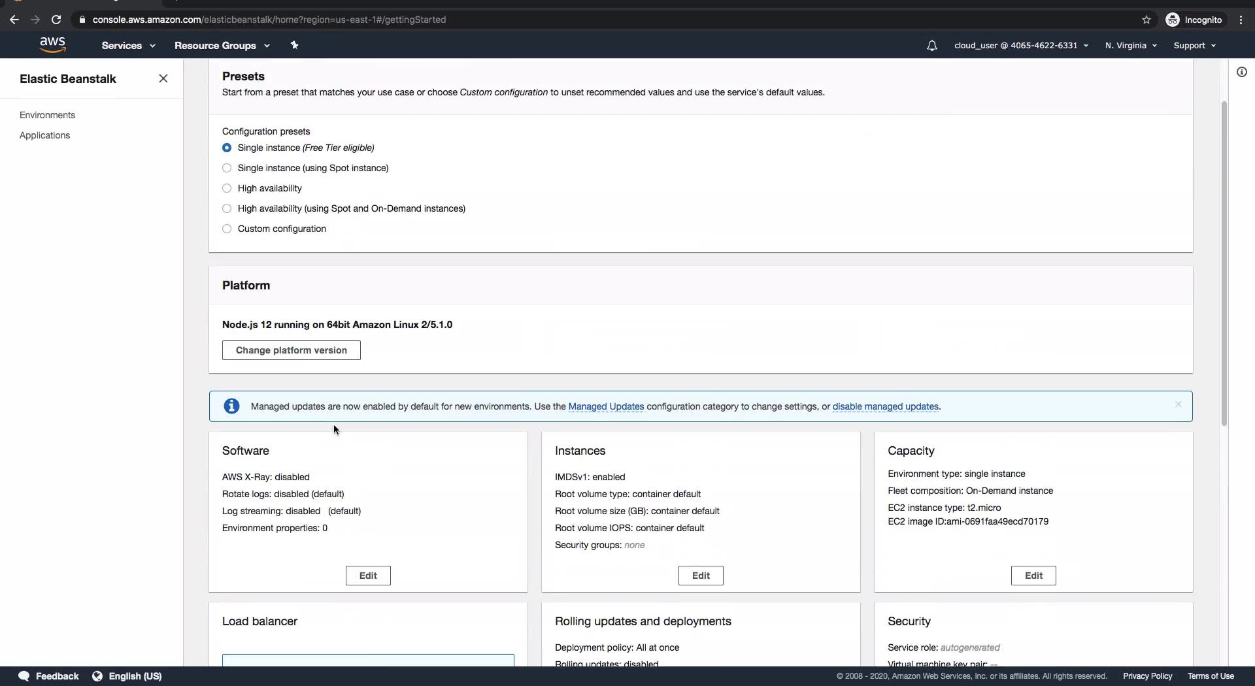Click 'Security groups: none' text
Image resolution: width=1255 pixels, height=686 pixels.
point(600,545)
